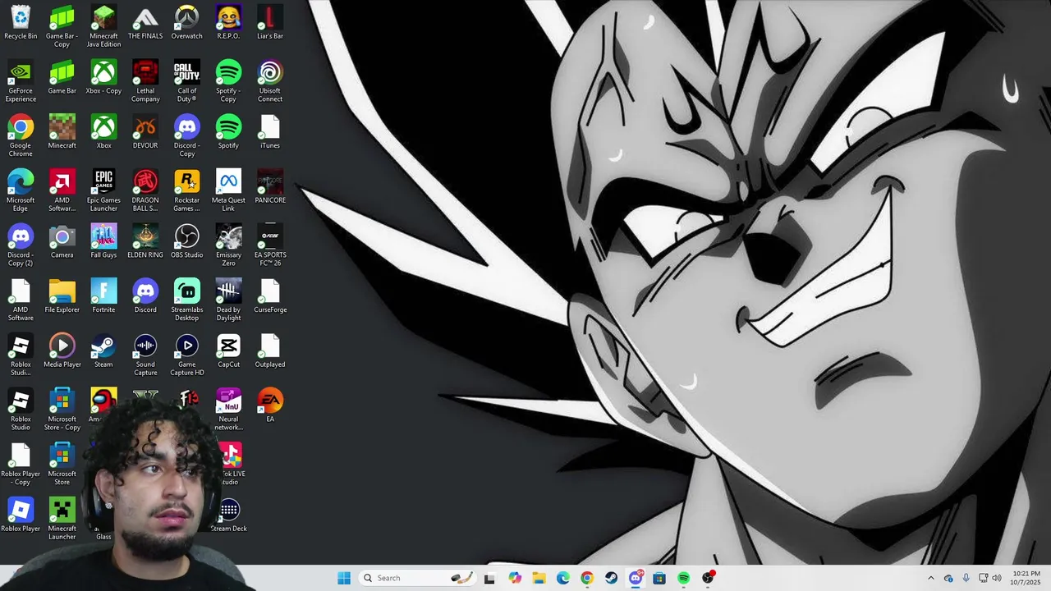Launch Fall Guys desktop icon
The image size is (1051, 591).
[x=103, y=241]
